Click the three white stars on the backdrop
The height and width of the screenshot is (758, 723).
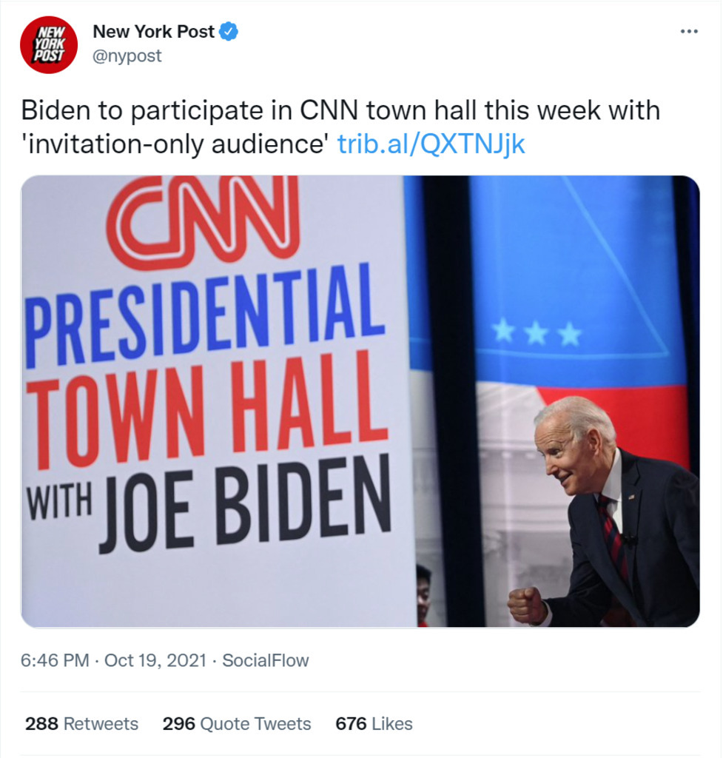[538, 333]
